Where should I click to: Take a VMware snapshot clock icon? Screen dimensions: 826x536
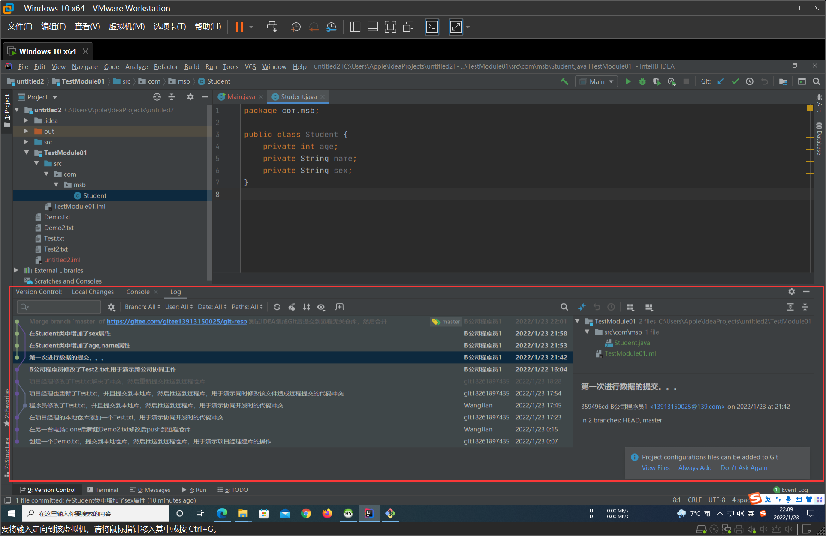click(296, 27)
